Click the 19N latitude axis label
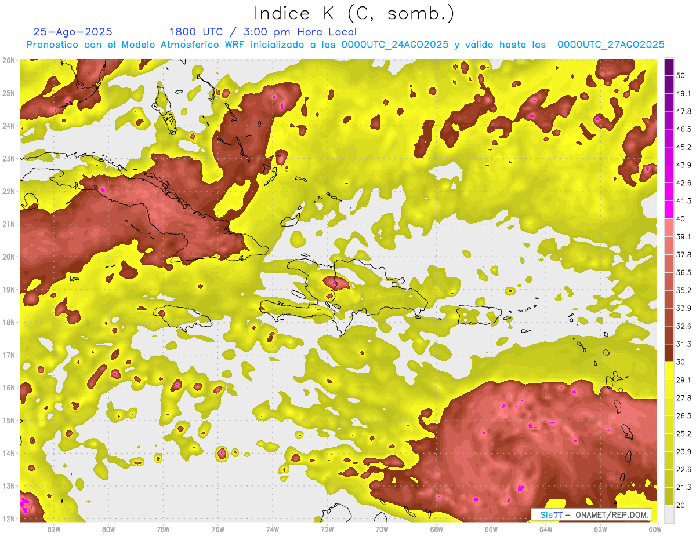Image resolution: width=696 pixels, height=537 pixels. (x=9, y=290)
